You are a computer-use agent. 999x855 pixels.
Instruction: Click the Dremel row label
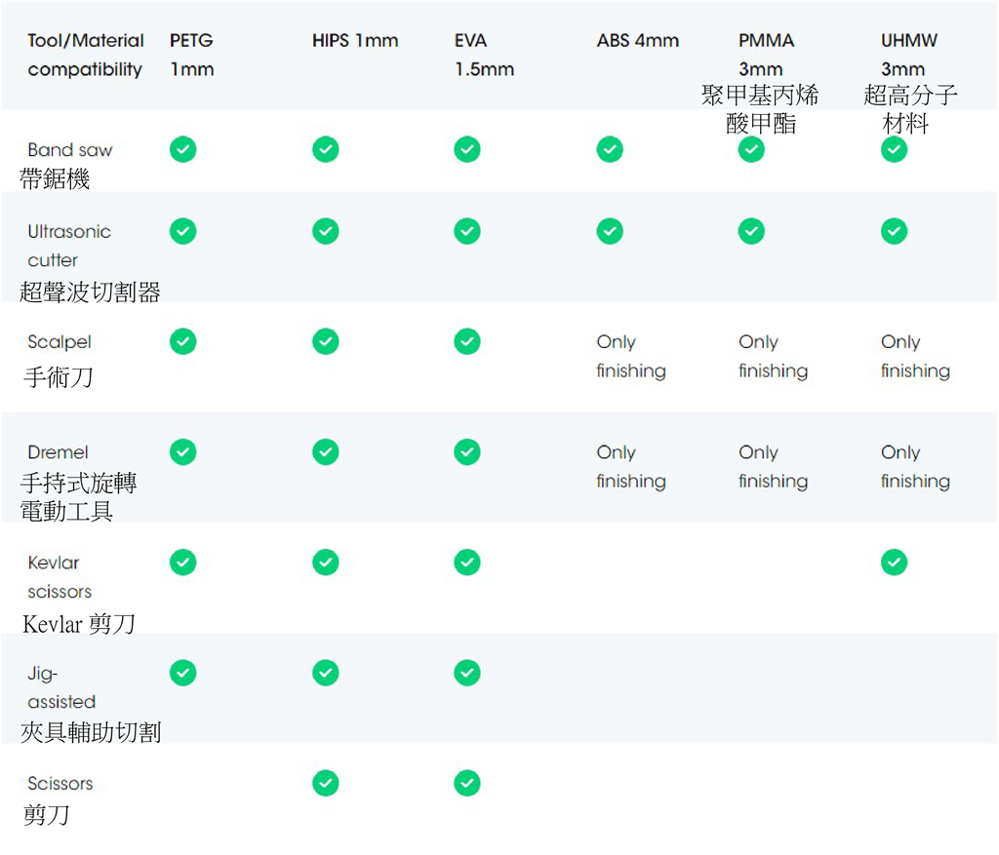pyautogui.click(x=58, y=452)
